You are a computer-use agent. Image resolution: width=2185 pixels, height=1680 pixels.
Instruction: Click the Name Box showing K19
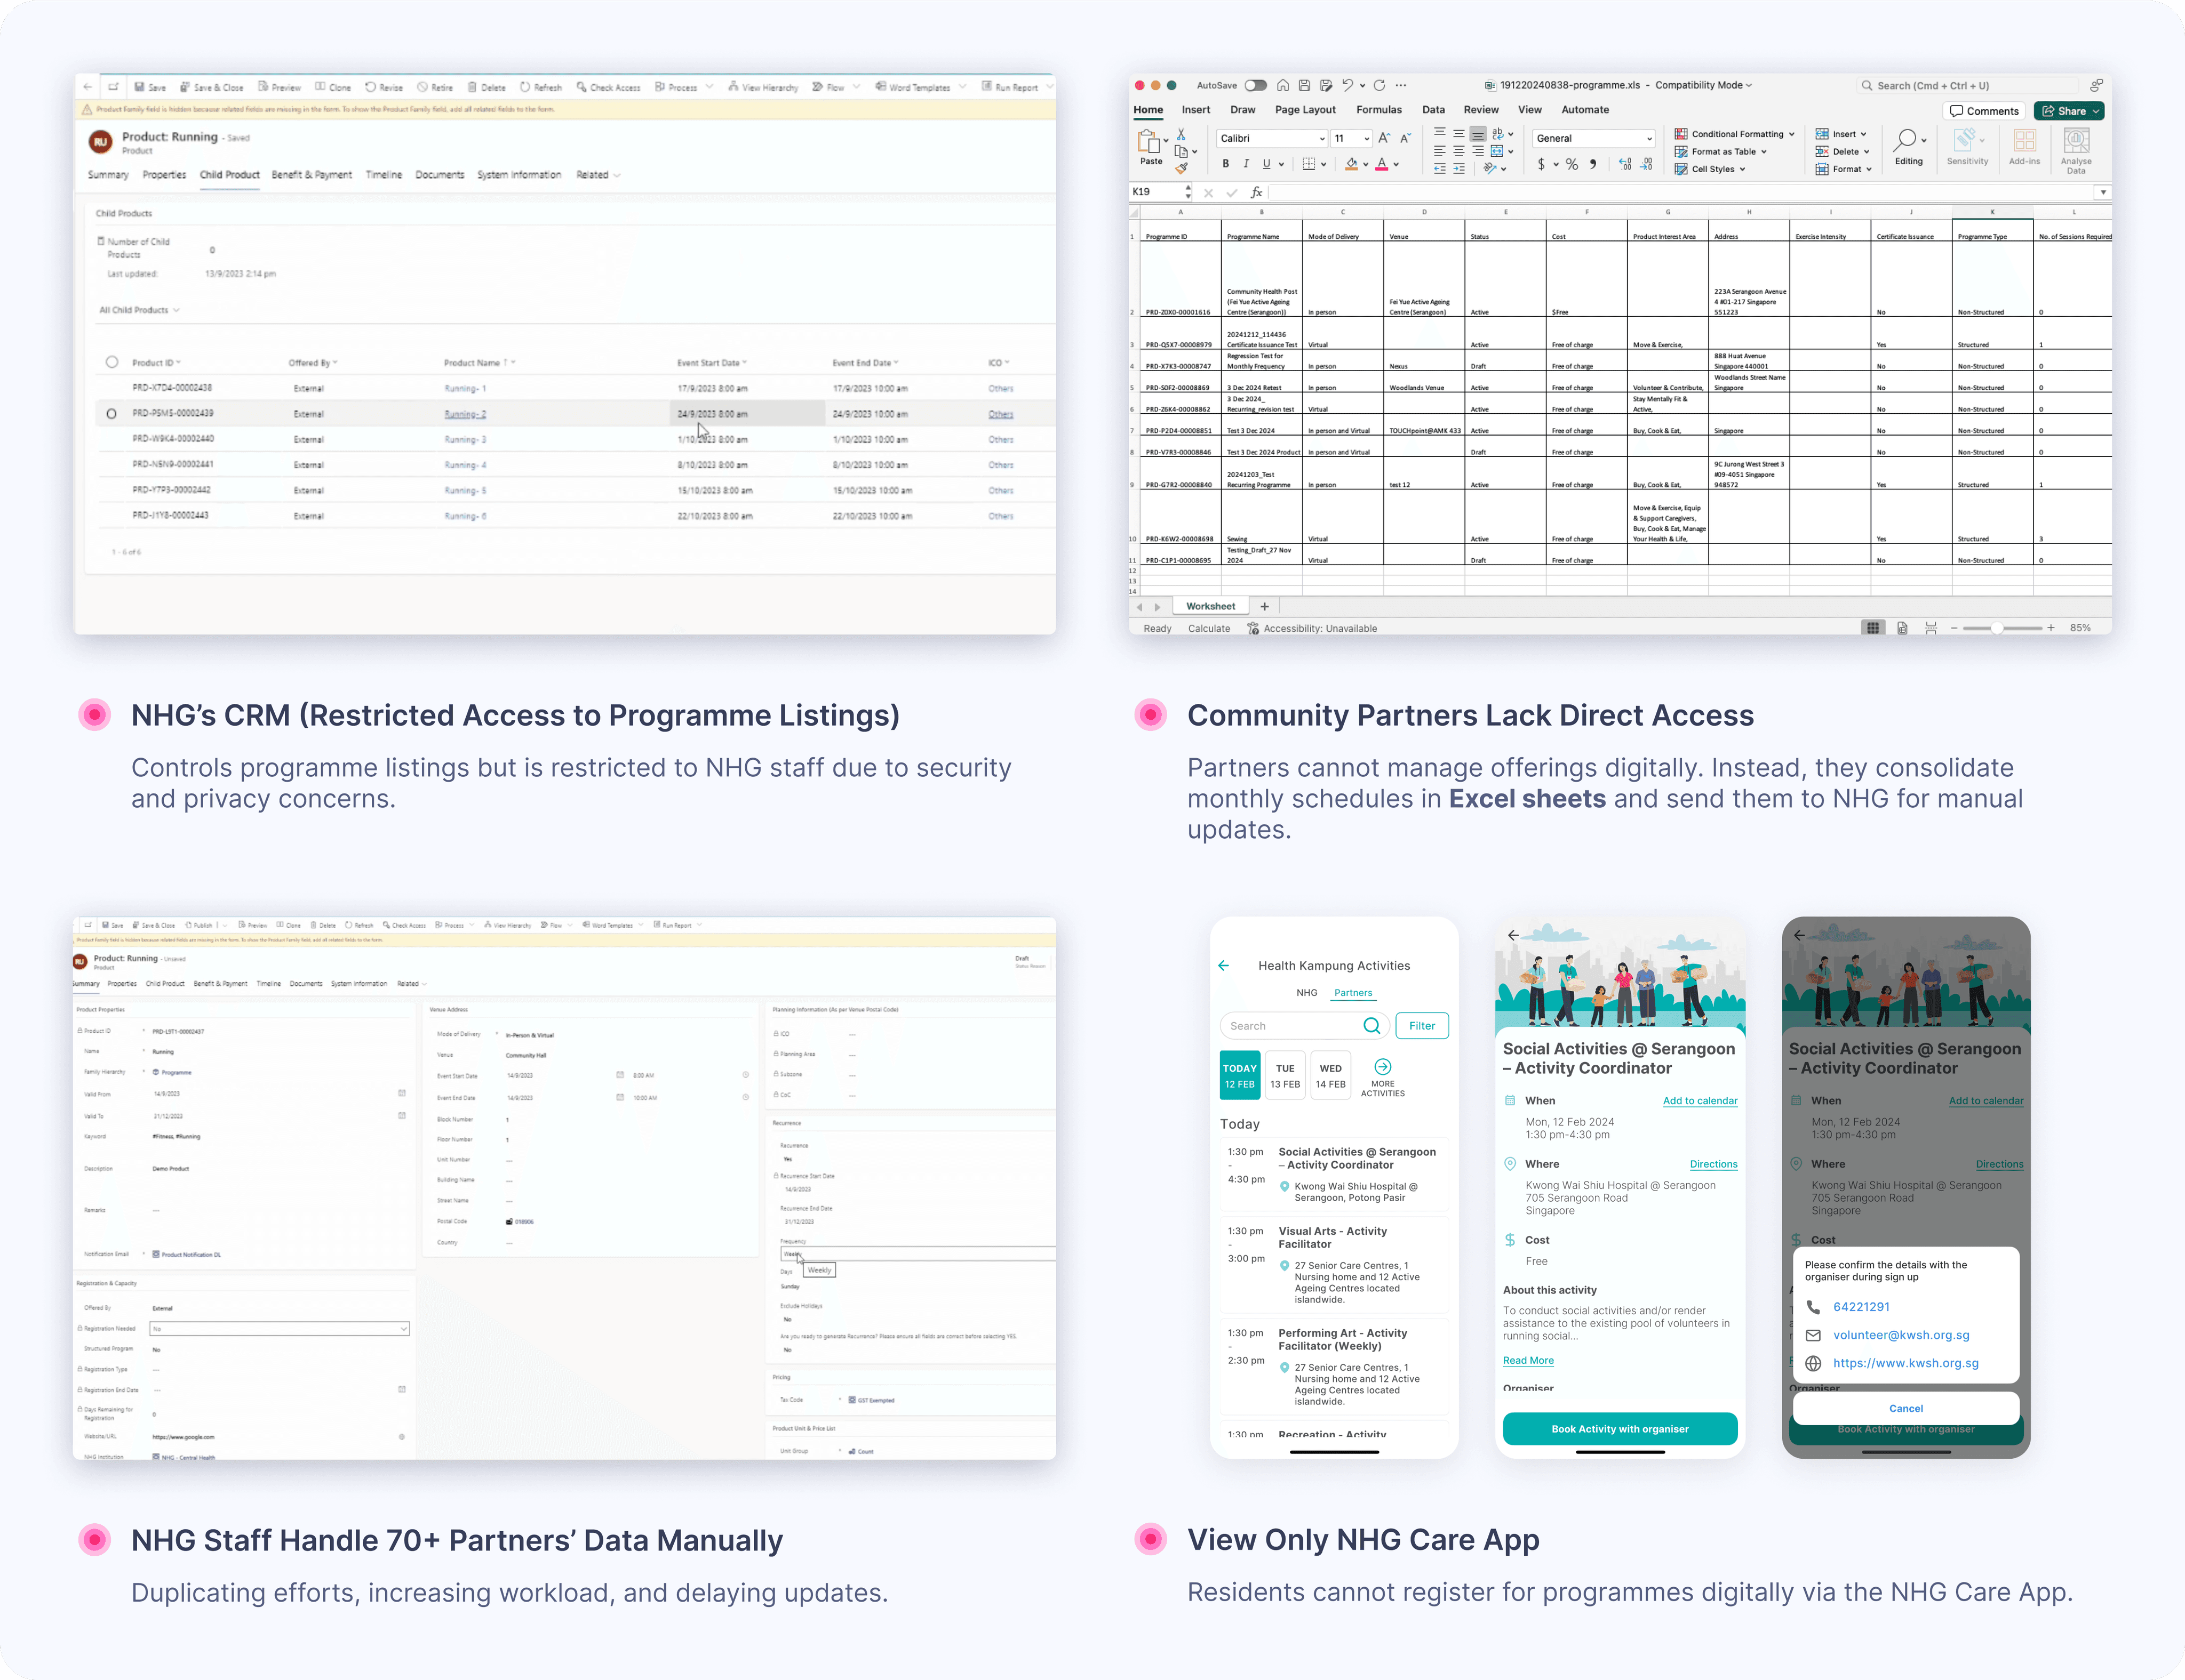[1161, 192]
